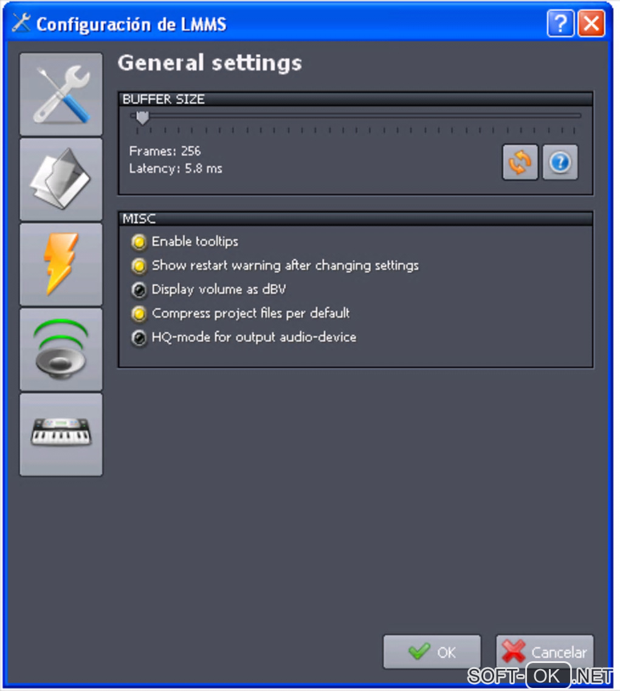Click the blue buffer size help icon
The width and height of the screenshot is (620, 691).
coord(560,162)
